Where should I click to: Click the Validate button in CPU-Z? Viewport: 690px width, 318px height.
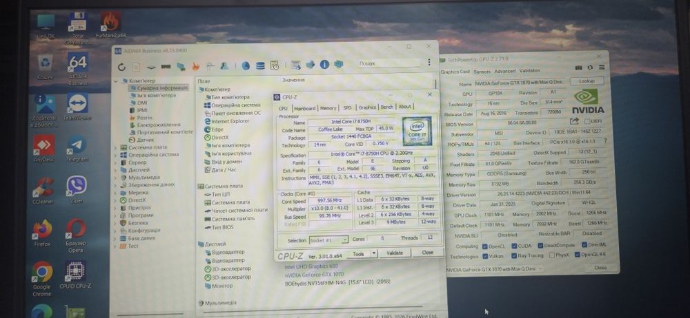[x=394, y=253]
